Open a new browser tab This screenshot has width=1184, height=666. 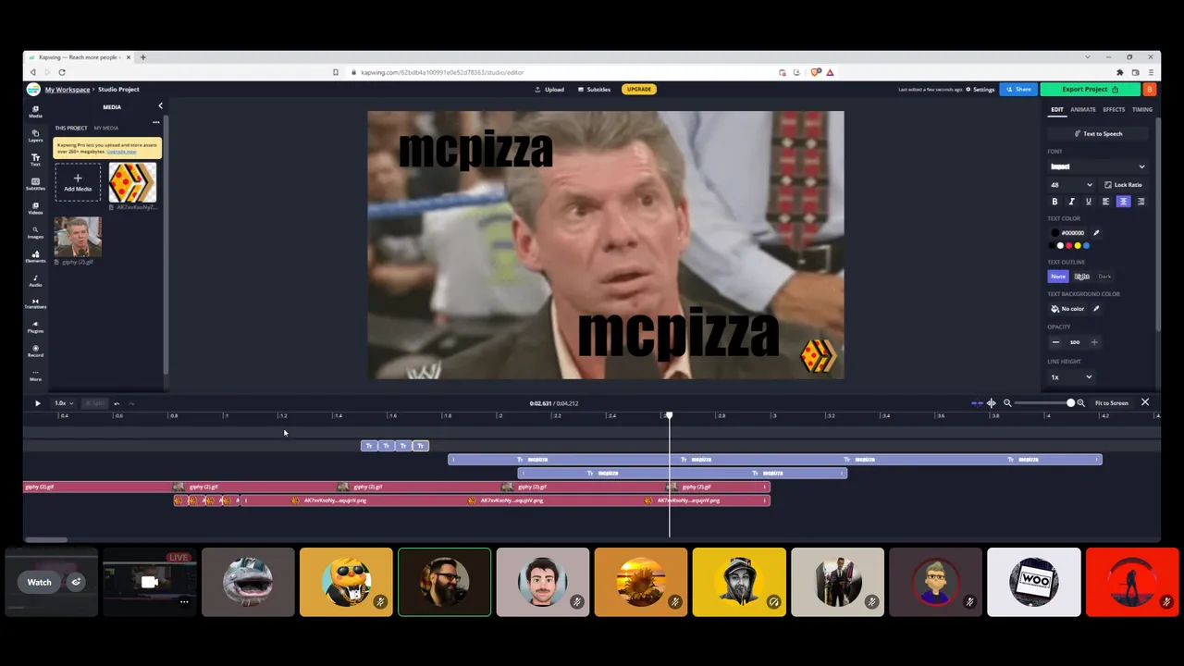coord(142,57)
